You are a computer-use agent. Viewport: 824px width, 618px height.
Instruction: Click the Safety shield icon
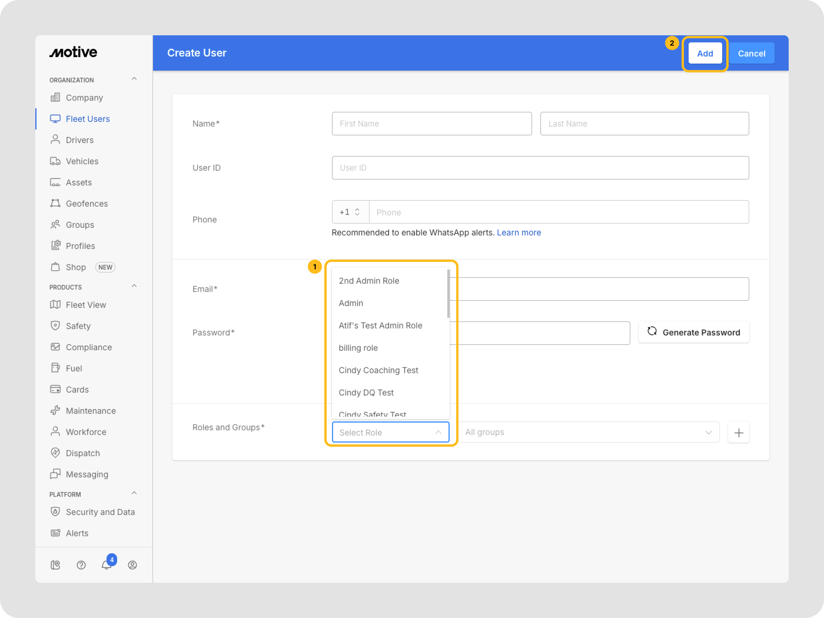click(55, 325)
